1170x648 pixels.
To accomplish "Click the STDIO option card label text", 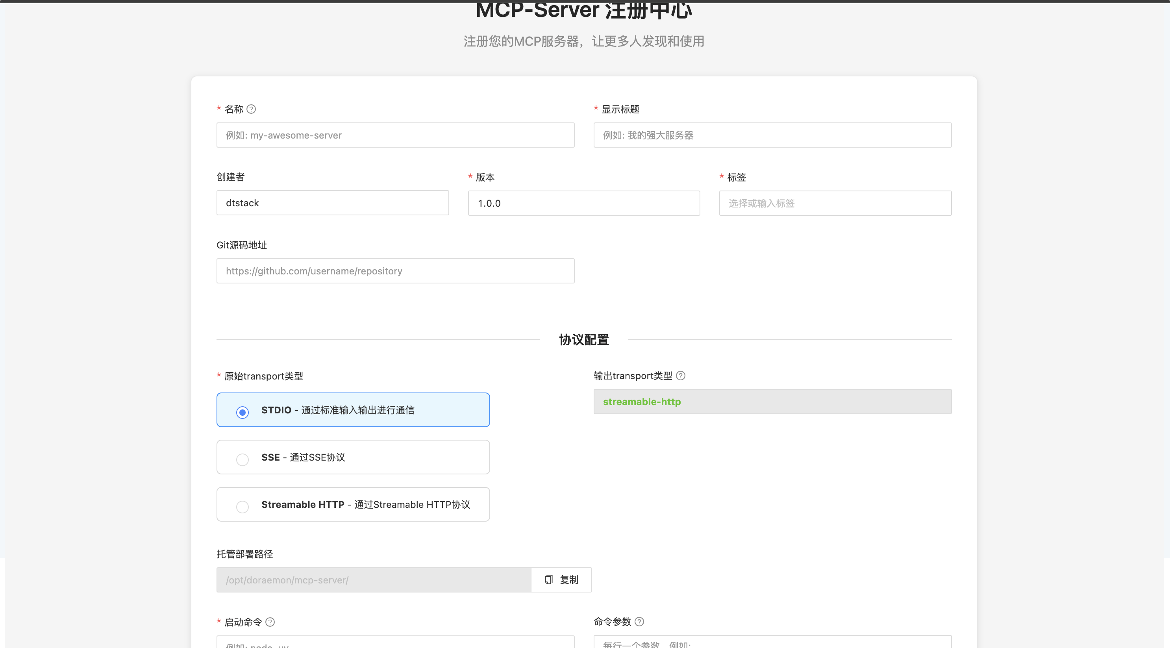I will click(x=337, y=410).
